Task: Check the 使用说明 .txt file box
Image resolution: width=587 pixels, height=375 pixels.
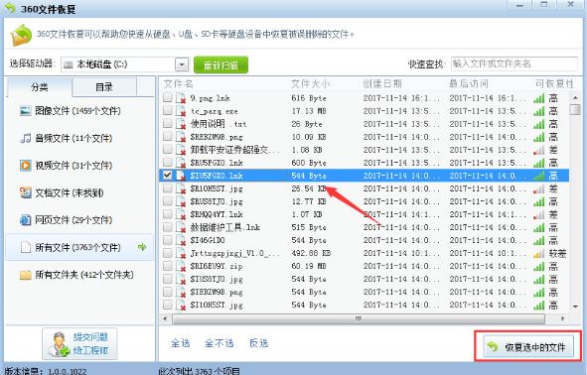Action: pyautogui.click(x=167, y=123)
